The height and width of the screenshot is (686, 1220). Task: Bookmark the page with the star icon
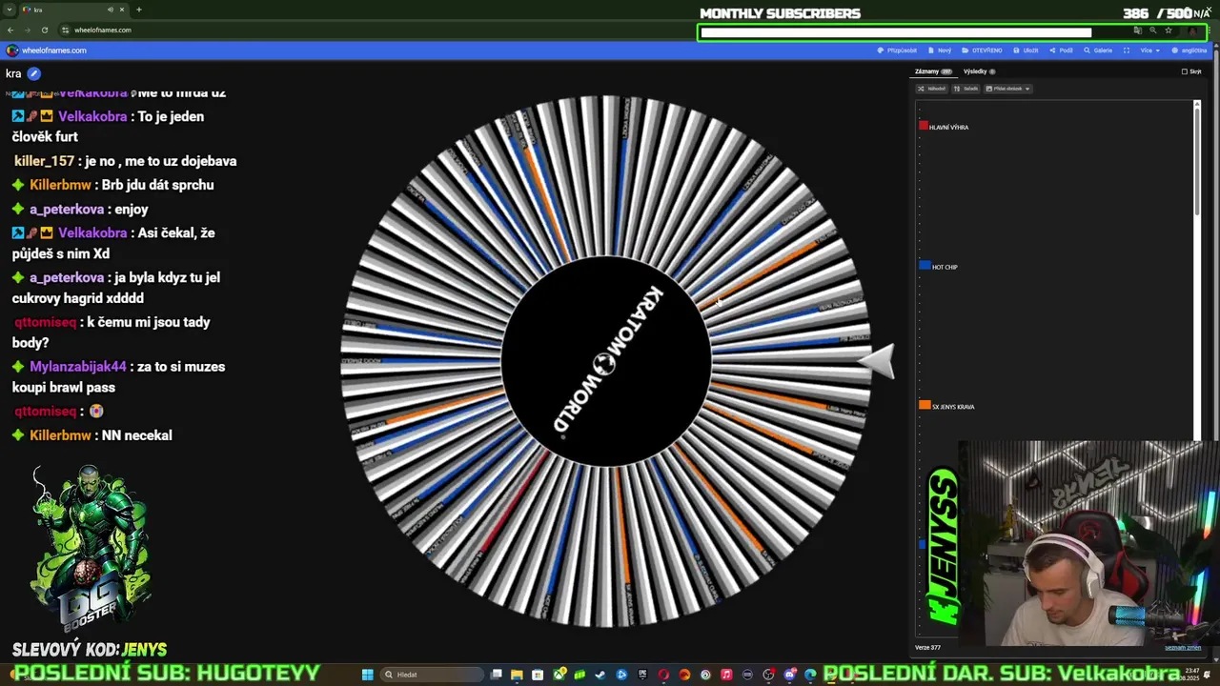tap(1169, 30)
